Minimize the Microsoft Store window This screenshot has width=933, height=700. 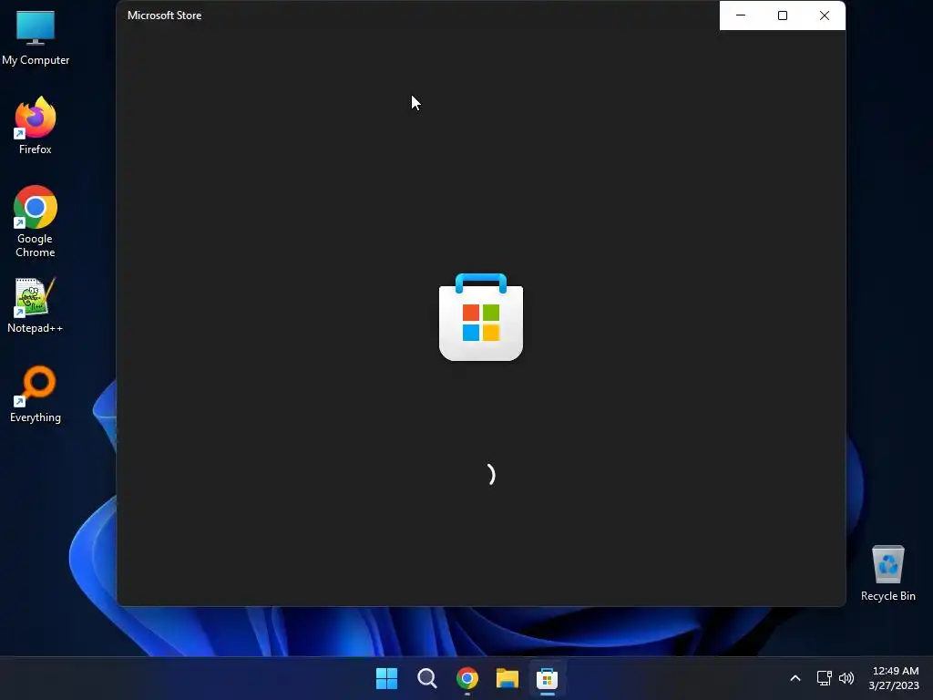[741, 15]
